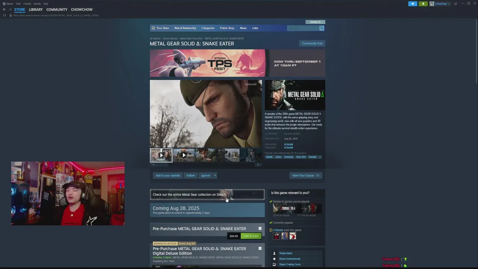Screen dimensions: 478x269
Task: Select the Remake tag
Action: [313, 157]
